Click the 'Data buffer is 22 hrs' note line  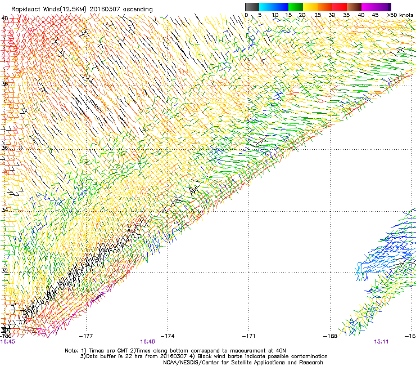click(x=204, y=356)
